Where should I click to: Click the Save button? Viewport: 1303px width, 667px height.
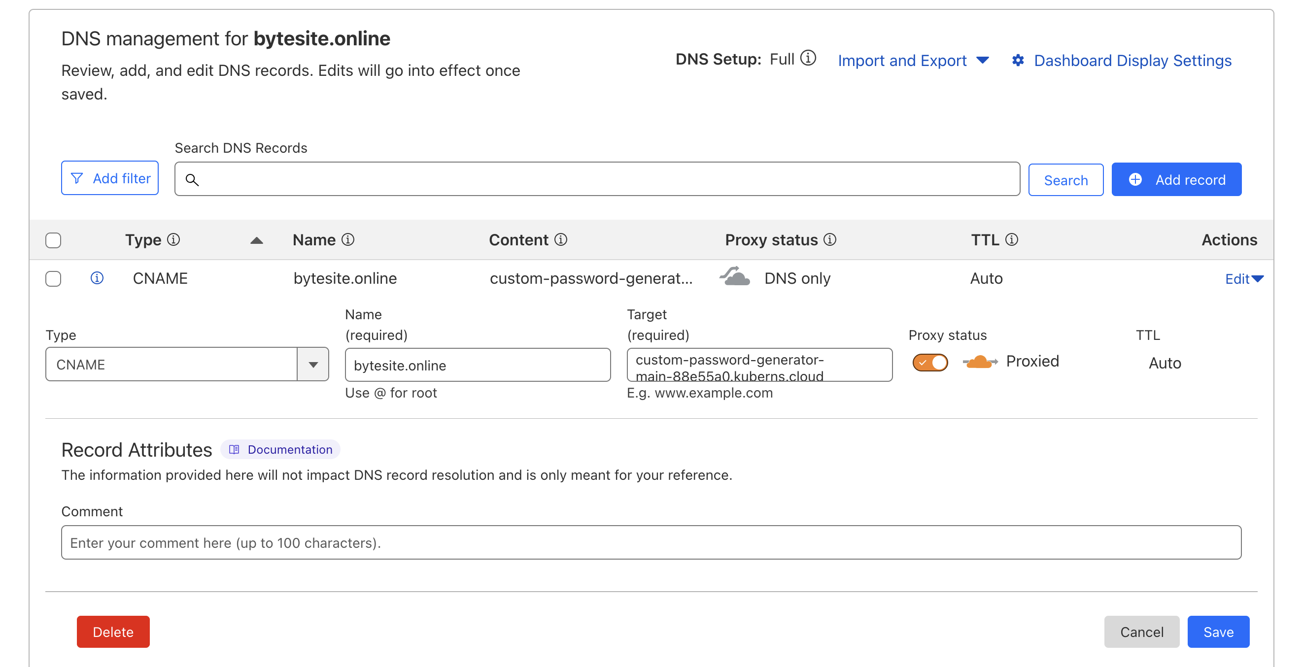click(1218, 631)
